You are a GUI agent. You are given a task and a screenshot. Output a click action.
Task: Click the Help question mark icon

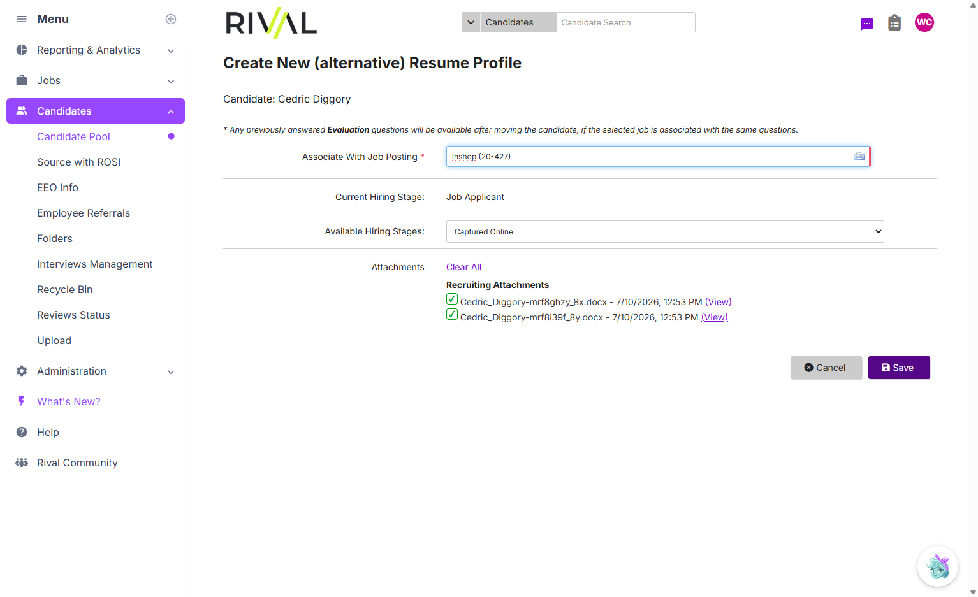tap(22, 432)
